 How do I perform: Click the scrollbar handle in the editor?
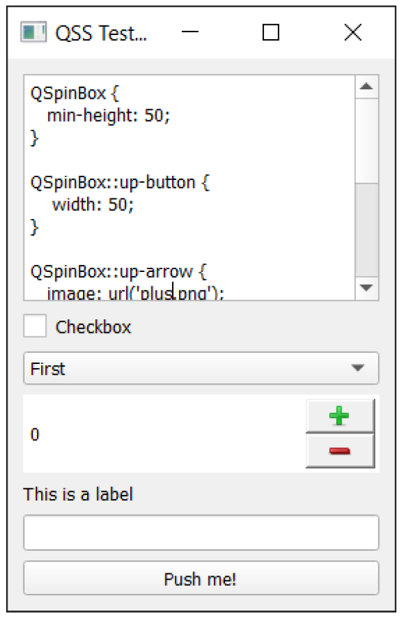tap(367, 230)
